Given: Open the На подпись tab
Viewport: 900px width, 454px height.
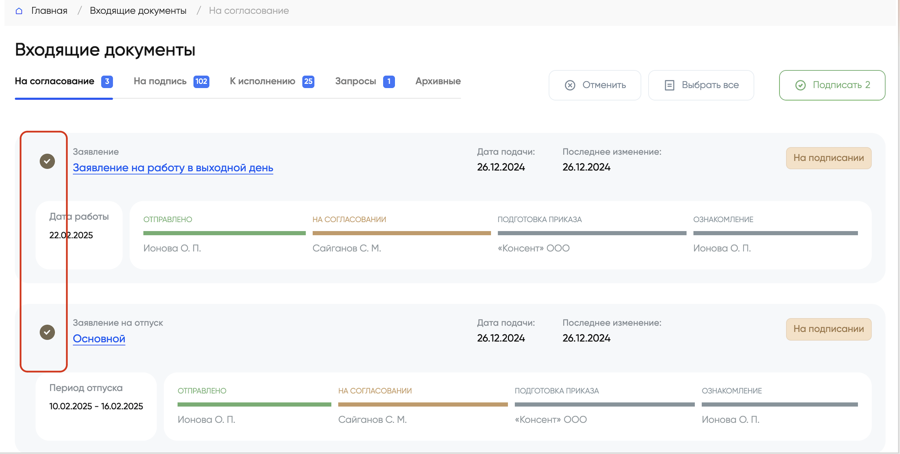Looking at the screenshot, I should click(160, 81).
